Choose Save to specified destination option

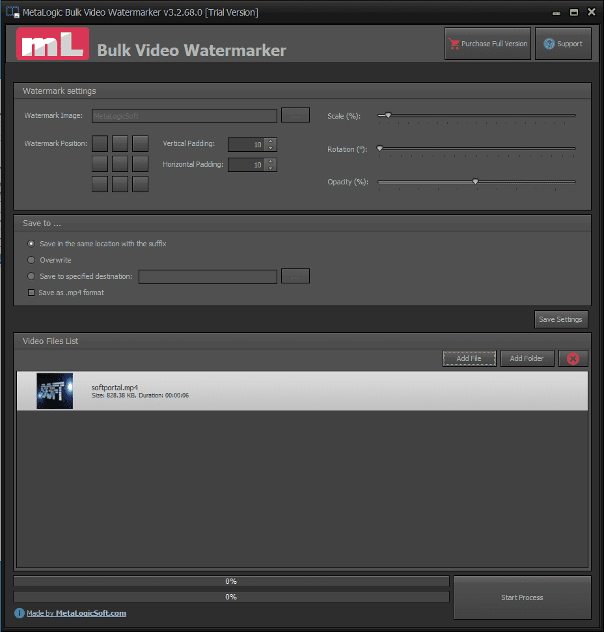pos(31,276)
